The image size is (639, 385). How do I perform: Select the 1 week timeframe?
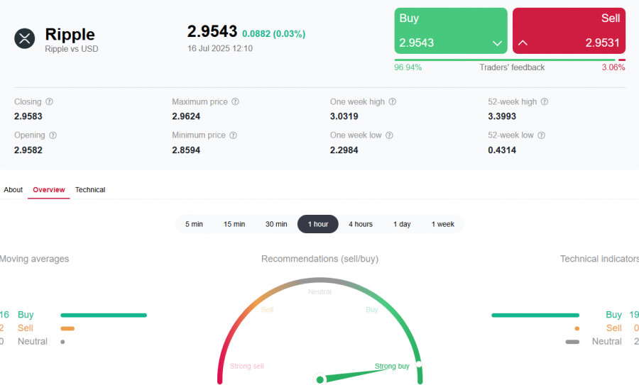(443, 224)
